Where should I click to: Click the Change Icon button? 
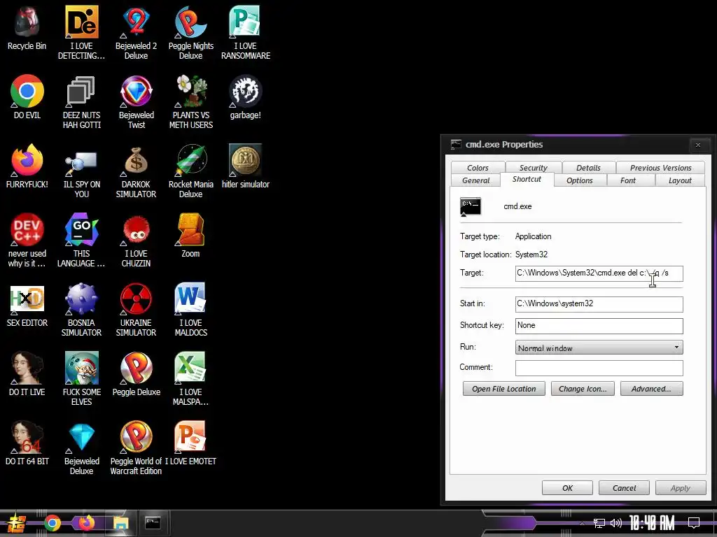[x=583, y=389]
